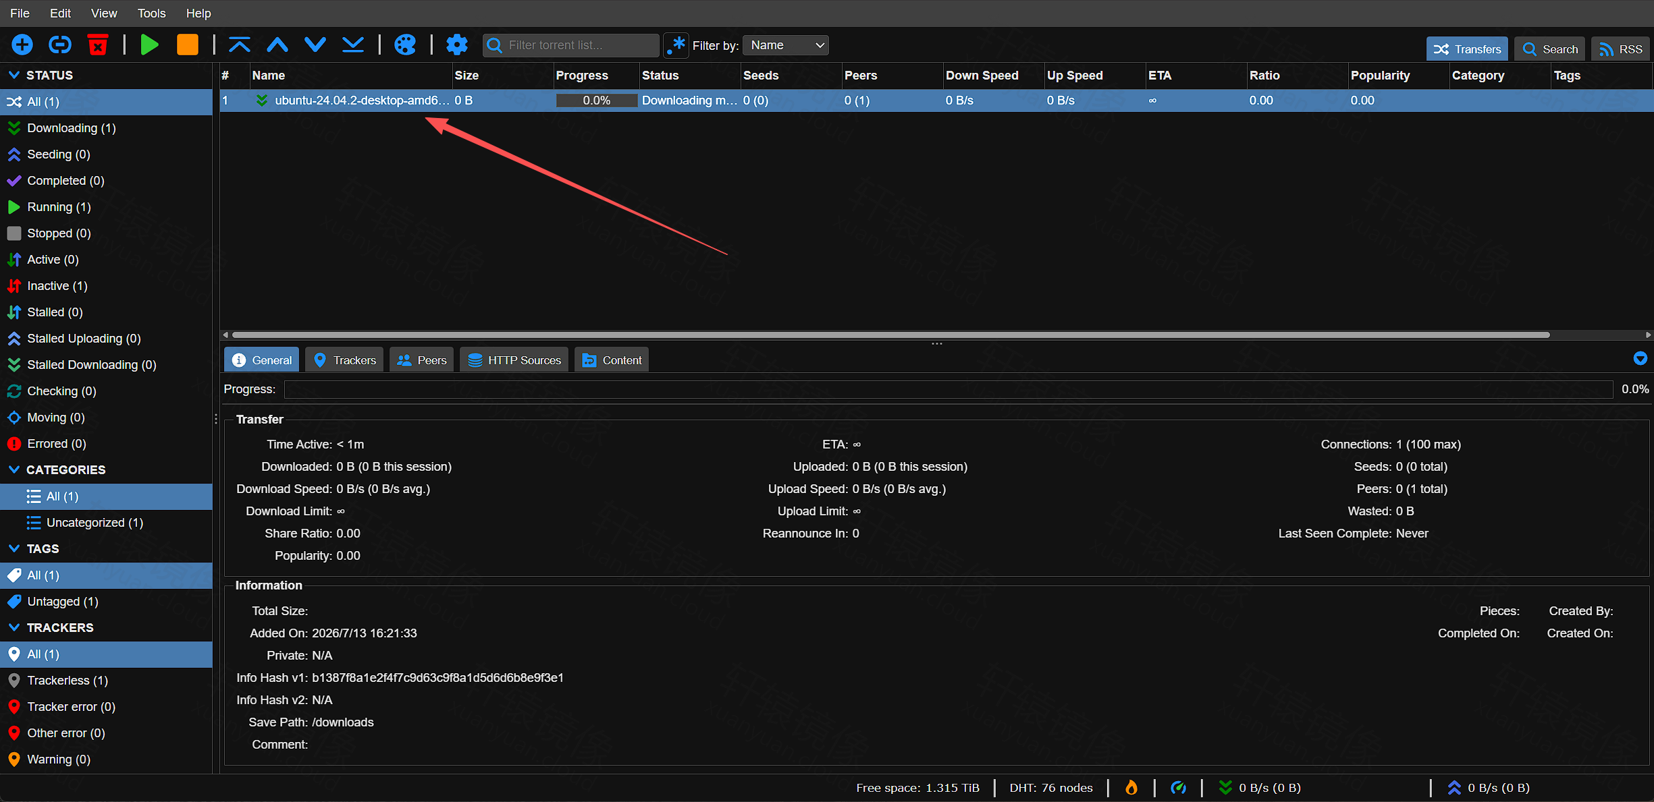
Task: Click the green Start torrent icon
Action: point(149,45)
